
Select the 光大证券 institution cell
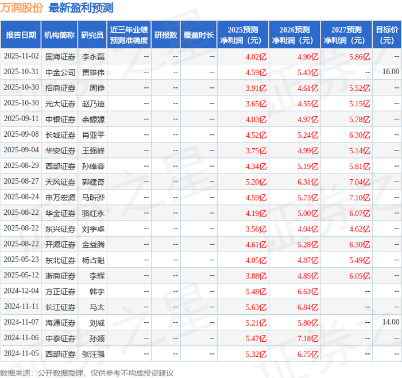[x=60, y=103]
